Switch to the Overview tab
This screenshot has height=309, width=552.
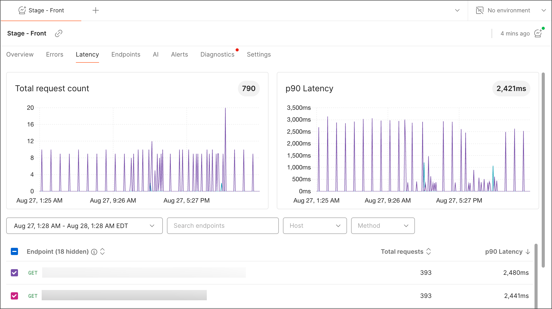click(x=20, y=54)
